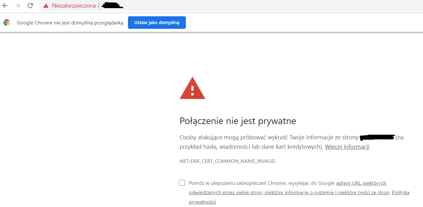Set Chrome as default with Ustaw jako domyślną
The height and width of the screenshot is (207, 423).
click(x=157, y=23)
